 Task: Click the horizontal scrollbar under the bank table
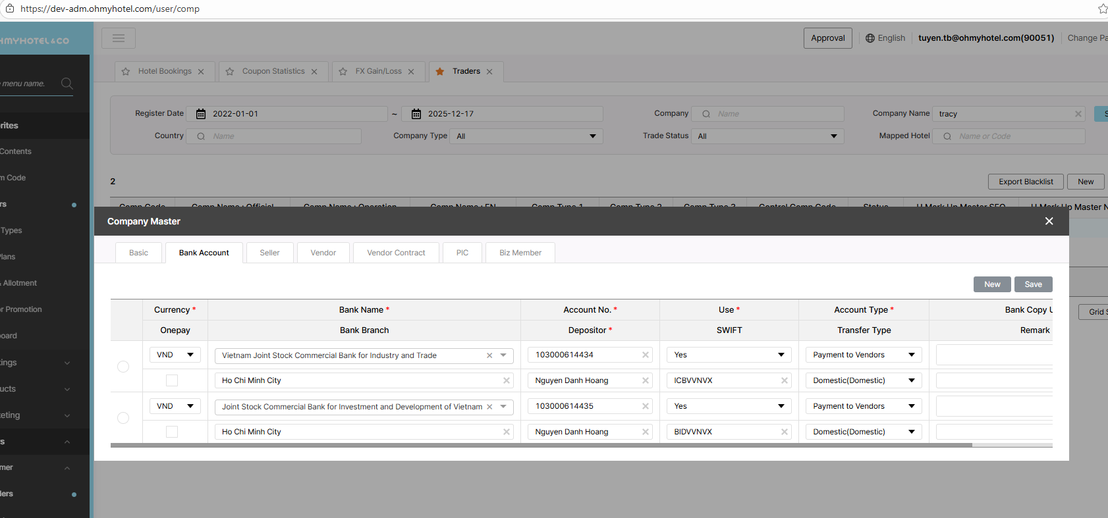click(x=540, y=446)
